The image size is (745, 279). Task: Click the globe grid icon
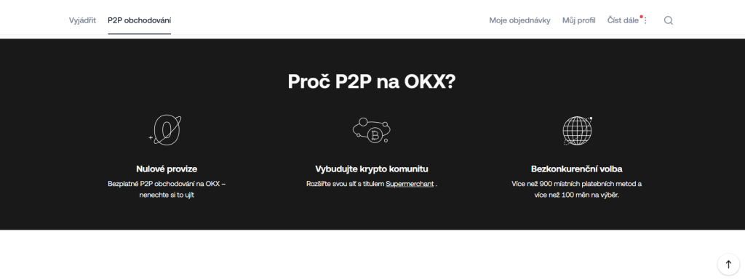pos(577,131)
